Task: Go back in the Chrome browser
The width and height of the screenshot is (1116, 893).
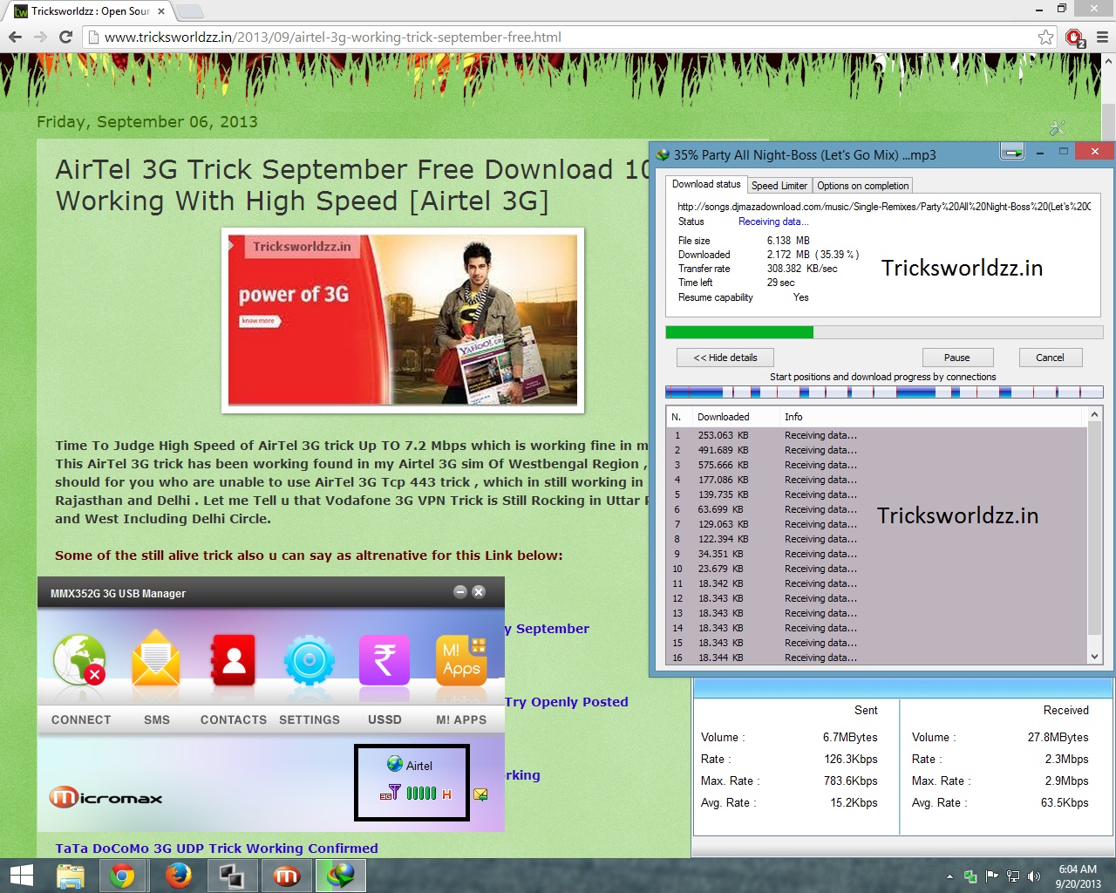Action: (x=15, y=37)
